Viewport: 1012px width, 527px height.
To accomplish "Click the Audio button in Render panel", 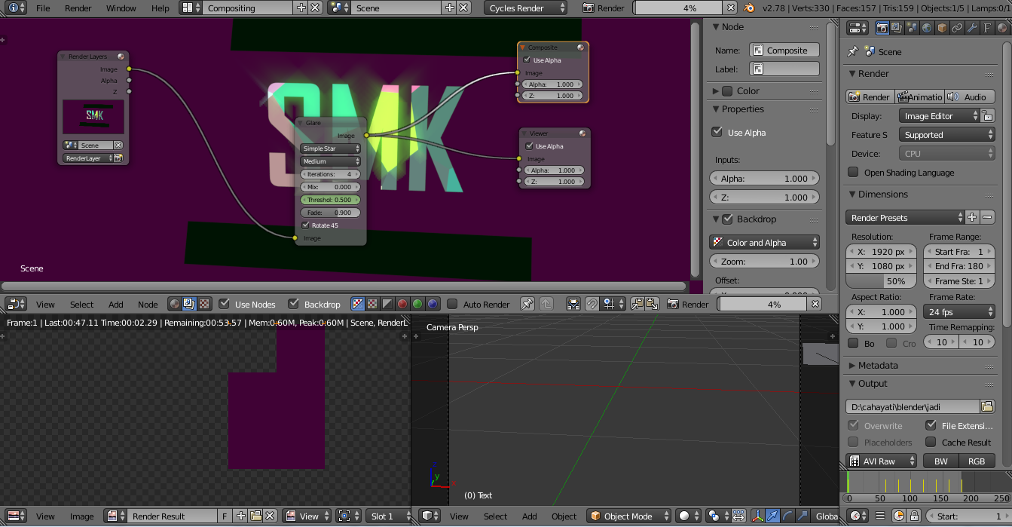I will point(968,97).
